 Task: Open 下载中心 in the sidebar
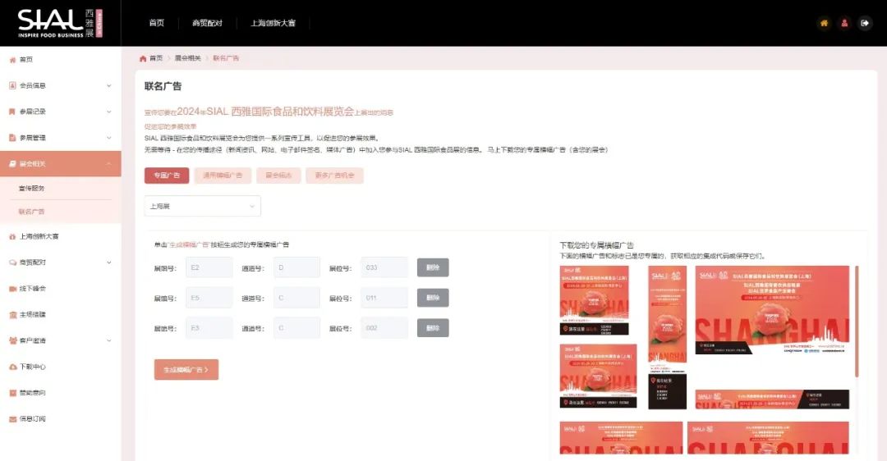click(x=33, y=367)
